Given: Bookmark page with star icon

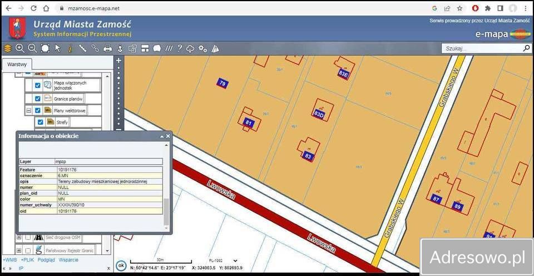Looking at the screenshot, I should pyautogui.click(x=460, y=8).
